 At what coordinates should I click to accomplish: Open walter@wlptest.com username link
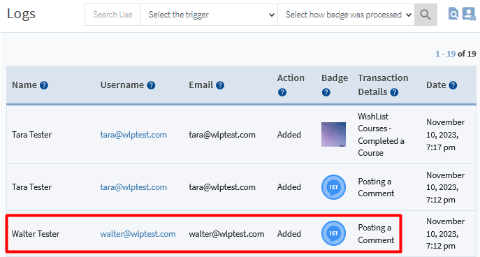(x=138, y=234)
